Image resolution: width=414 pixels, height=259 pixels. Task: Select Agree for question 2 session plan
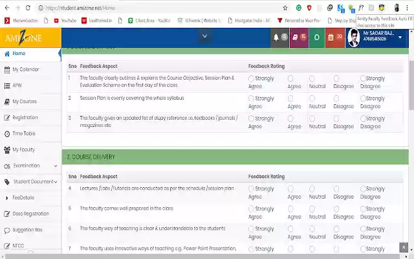point(290,98)
